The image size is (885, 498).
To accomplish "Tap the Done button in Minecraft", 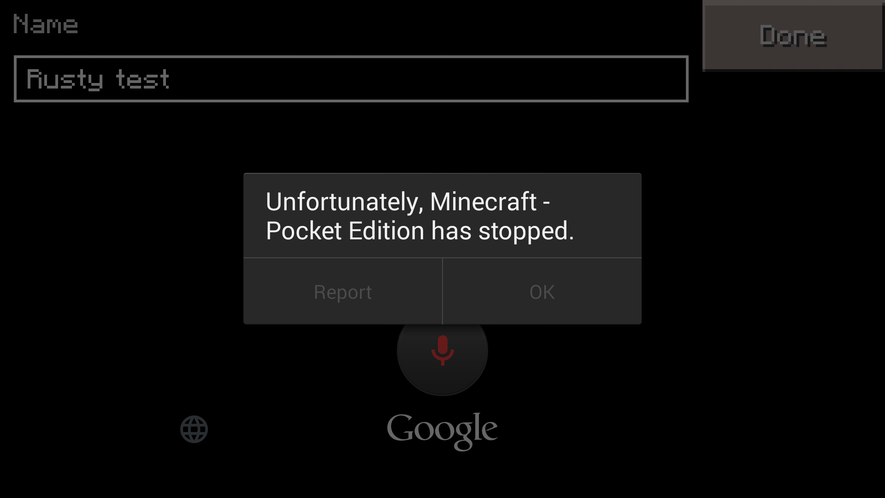I will [793, 36].
